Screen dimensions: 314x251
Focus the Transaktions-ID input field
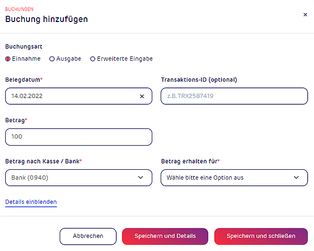click(234, 96)
